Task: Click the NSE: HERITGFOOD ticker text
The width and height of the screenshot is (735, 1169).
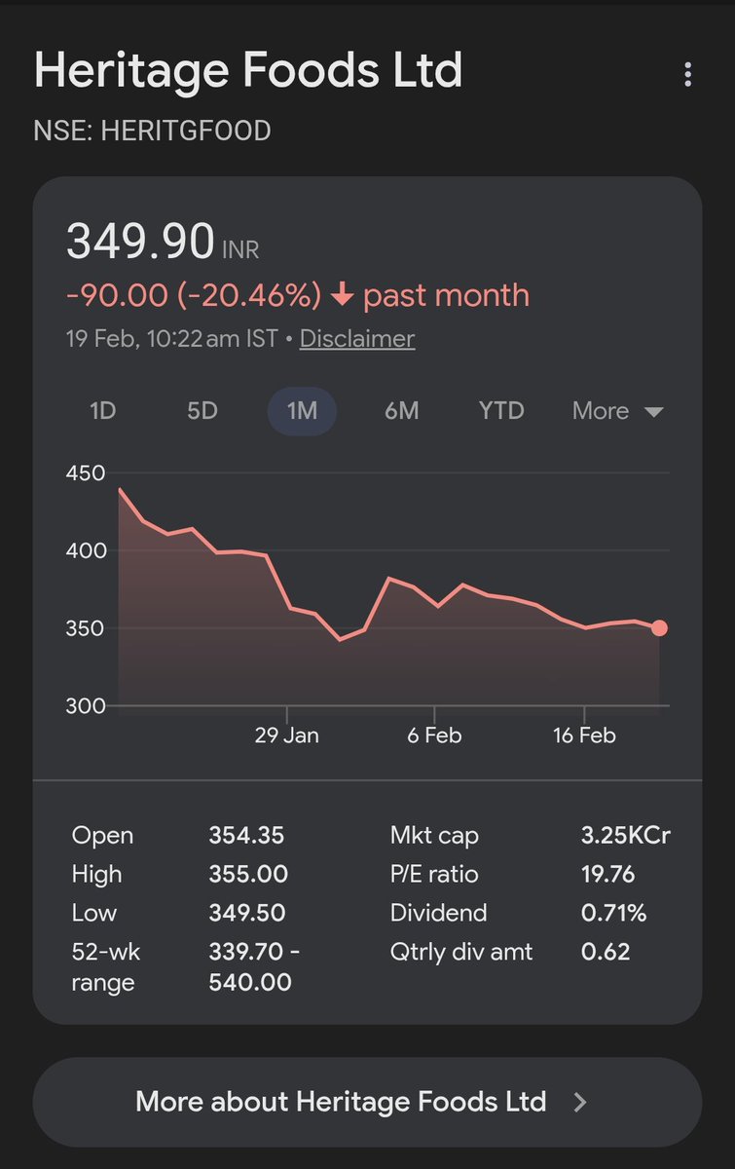Action: coord(152,131)
